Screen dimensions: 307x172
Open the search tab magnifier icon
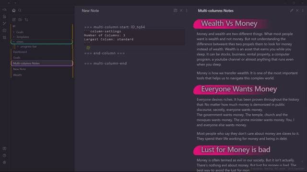click(x=20, y=11)
